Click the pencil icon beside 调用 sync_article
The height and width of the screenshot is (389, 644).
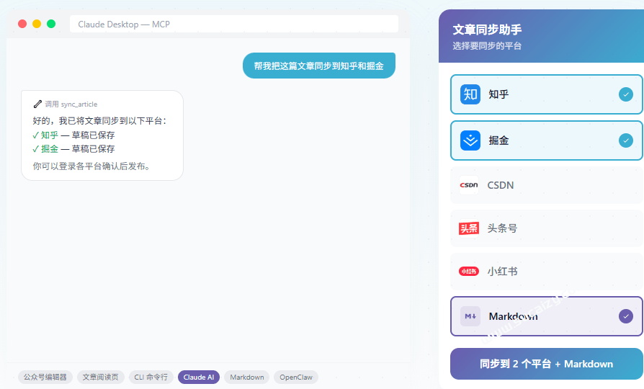(37, 104)
